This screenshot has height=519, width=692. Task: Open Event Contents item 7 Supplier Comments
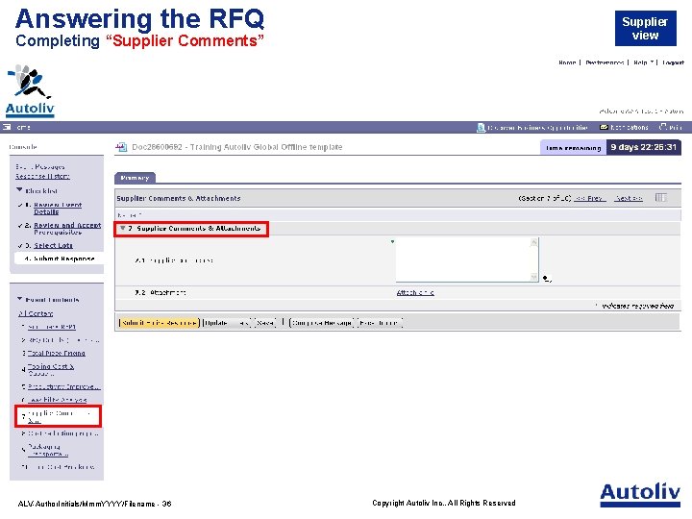coord(60,416)
